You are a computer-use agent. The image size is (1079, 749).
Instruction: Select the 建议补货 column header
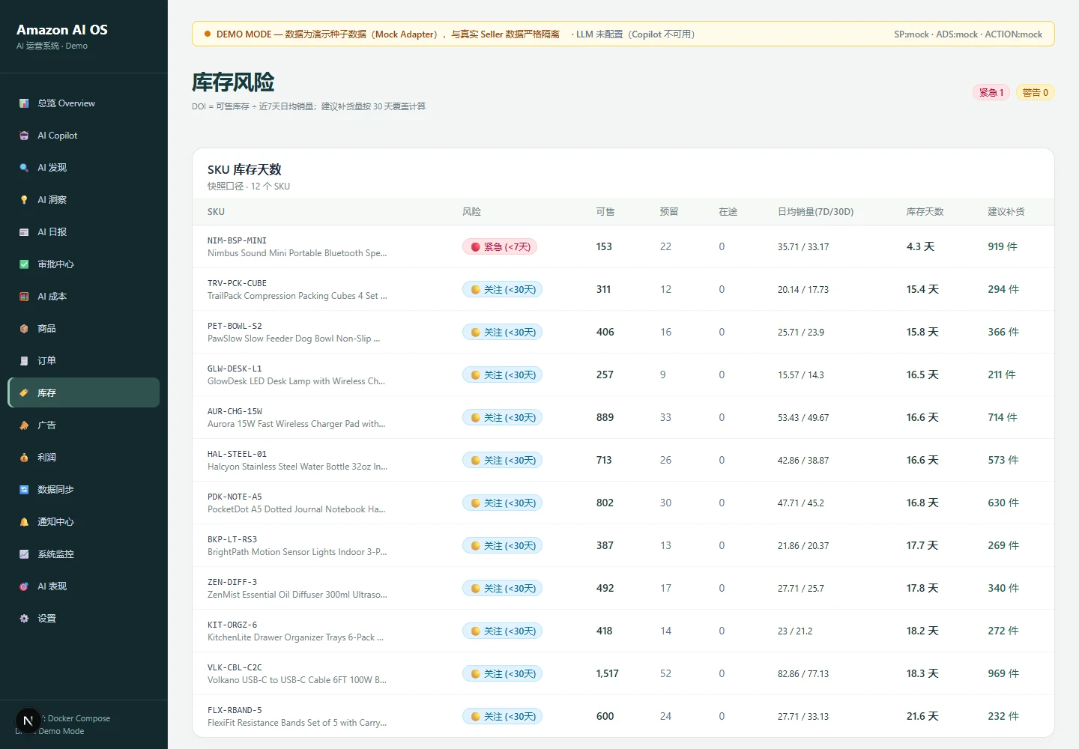coord(1006,212)
